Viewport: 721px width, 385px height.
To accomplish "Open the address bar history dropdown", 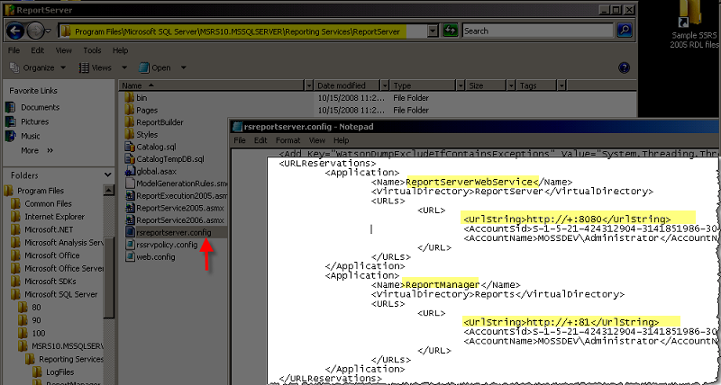I will pos(433,31).
